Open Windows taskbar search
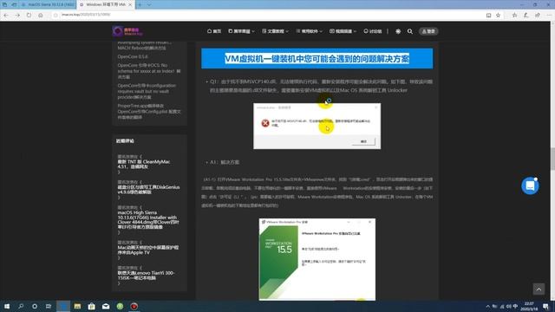555x312 pixels. pos(21,306)
